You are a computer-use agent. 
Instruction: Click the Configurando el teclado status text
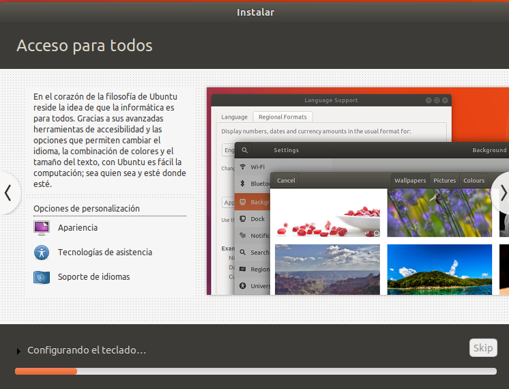[87, 350]
